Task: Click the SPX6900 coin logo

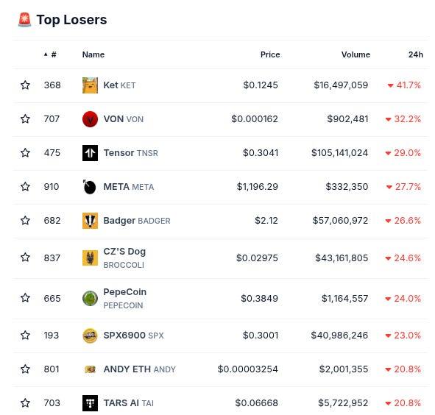Action: click(90, 336)
